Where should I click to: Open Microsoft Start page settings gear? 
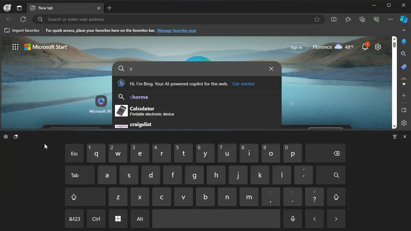point(378,47)
